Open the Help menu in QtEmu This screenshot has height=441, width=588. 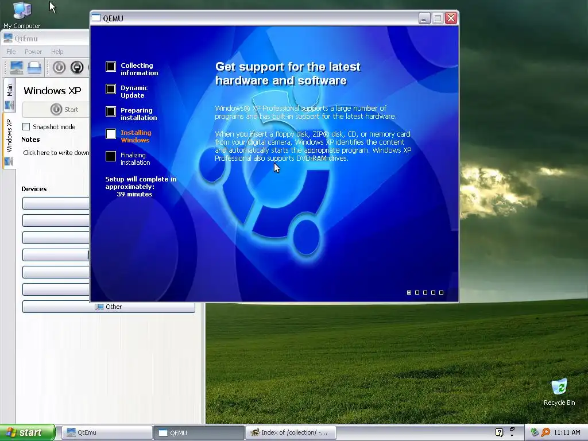pos(57,52)
